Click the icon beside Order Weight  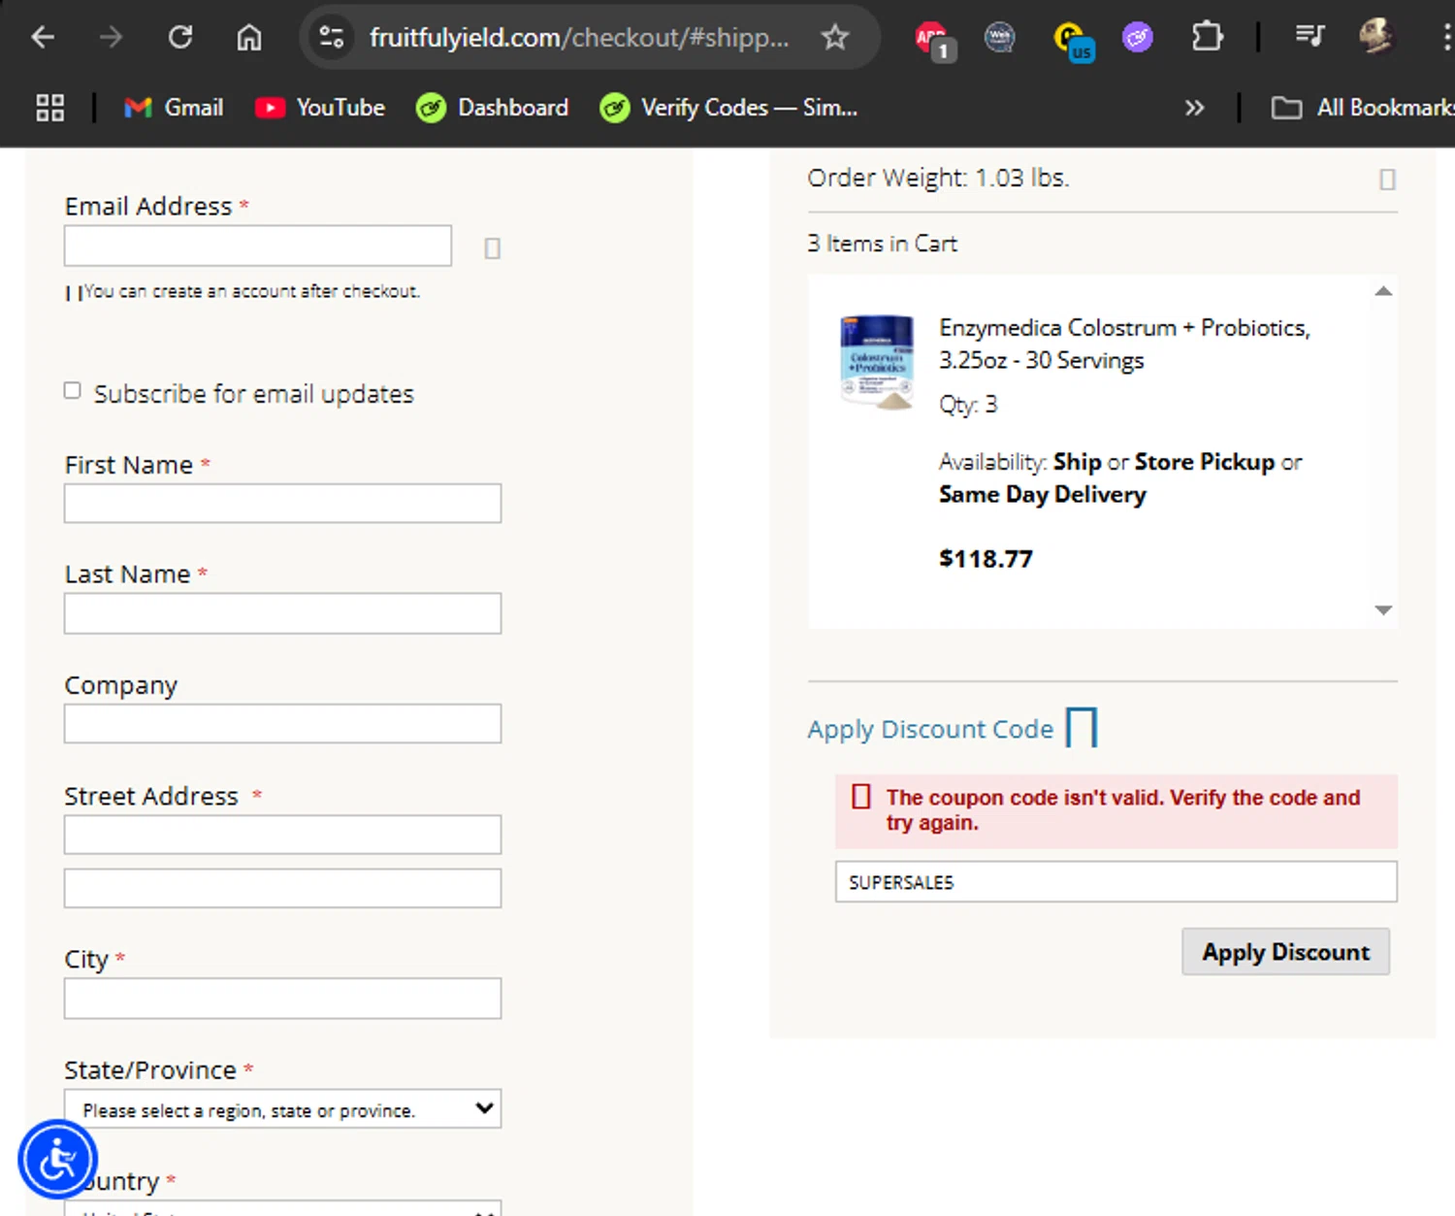pos(1387,180)
